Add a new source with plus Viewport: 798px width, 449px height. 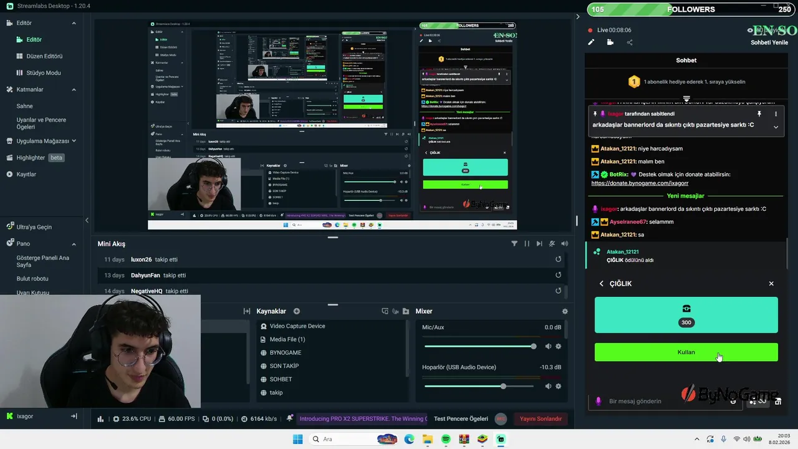coord(297,311)
